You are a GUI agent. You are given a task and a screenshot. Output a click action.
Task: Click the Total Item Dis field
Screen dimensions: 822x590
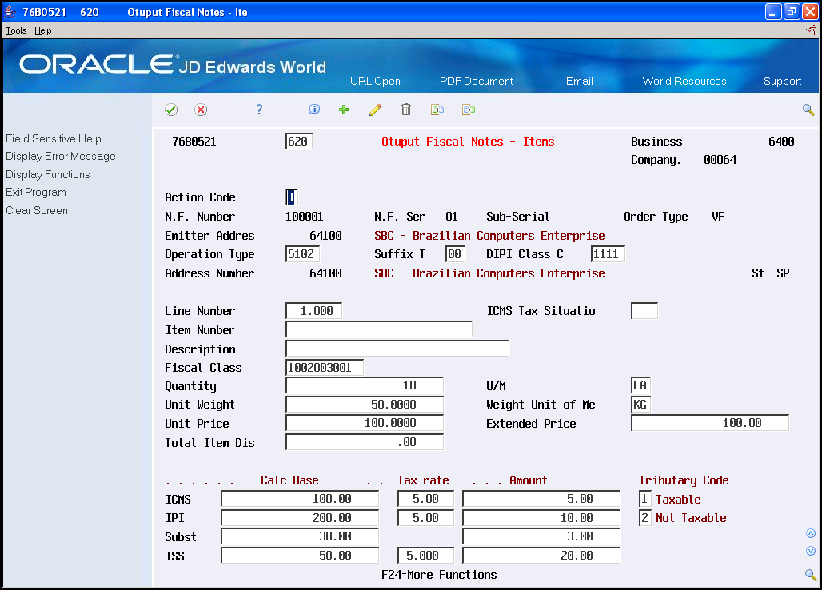point(365,442)
